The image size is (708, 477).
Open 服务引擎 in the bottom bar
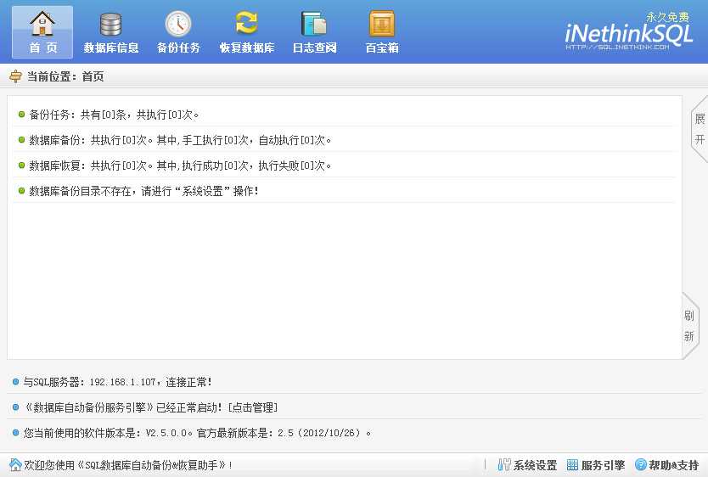tap(596, 465)
